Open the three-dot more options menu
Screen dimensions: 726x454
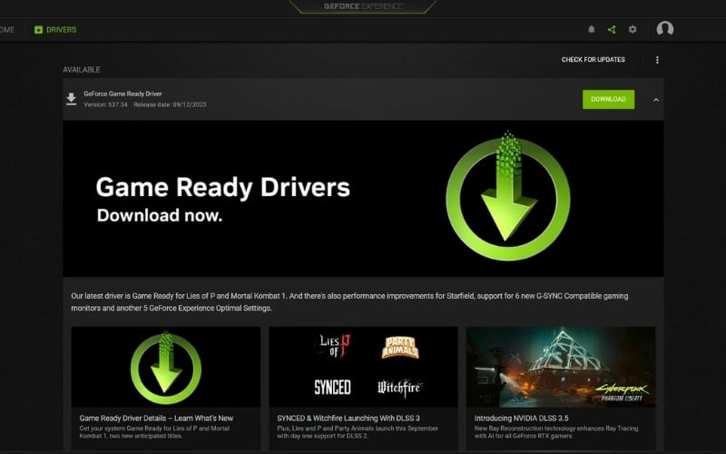click(657, 60)
